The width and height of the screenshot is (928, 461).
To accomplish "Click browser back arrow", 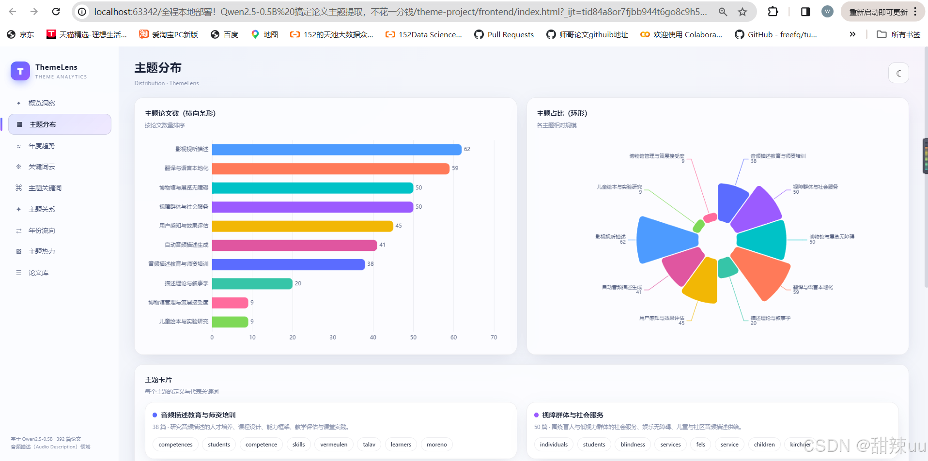I will click(13, 12).
